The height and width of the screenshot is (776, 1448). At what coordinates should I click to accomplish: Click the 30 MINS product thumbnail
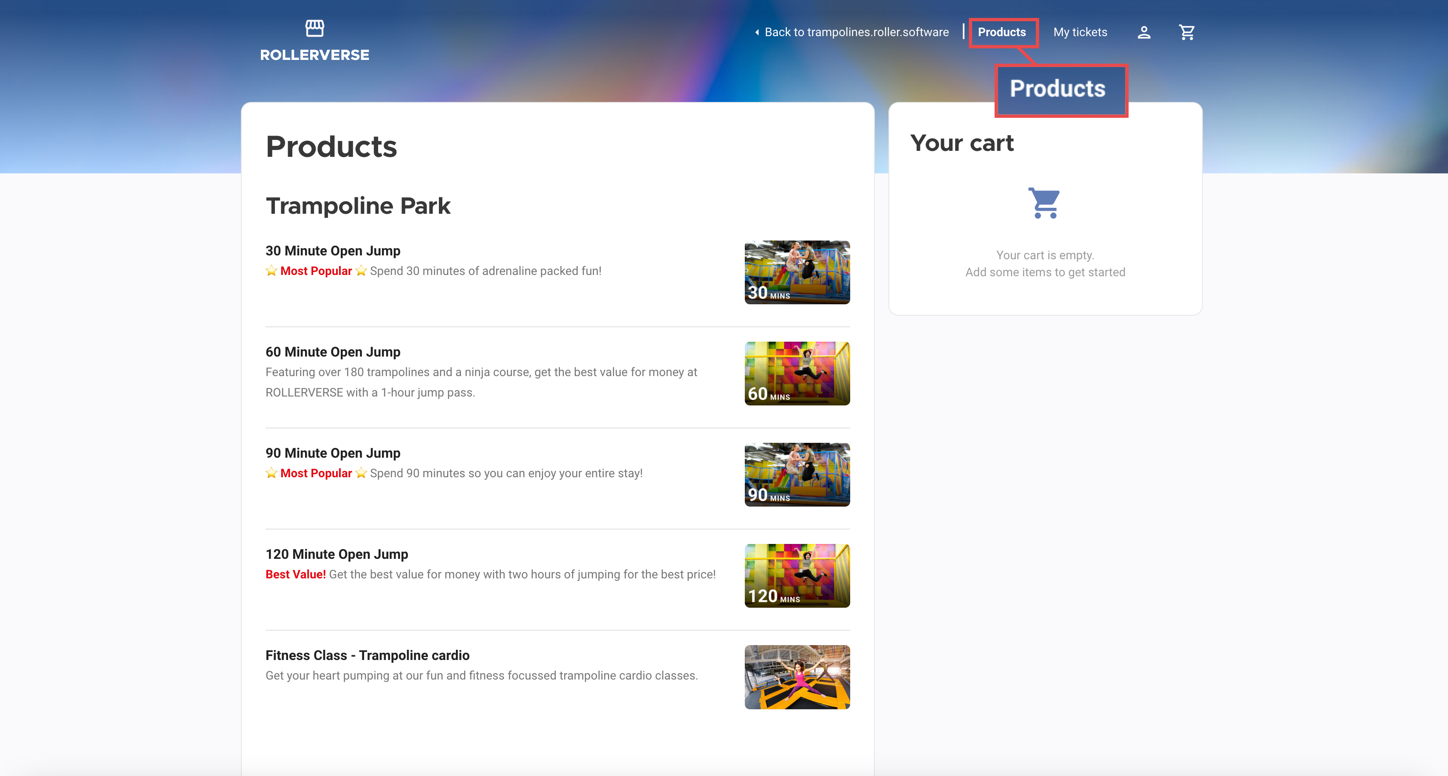797,272
